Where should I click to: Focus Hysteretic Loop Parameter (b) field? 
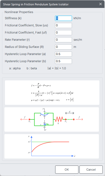coord(63,61)
